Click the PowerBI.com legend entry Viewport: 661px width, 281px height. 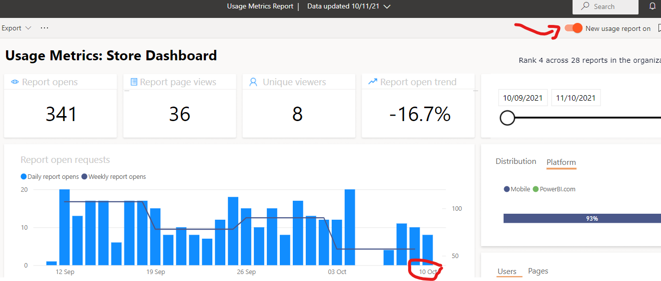click(x=554, y=189)
